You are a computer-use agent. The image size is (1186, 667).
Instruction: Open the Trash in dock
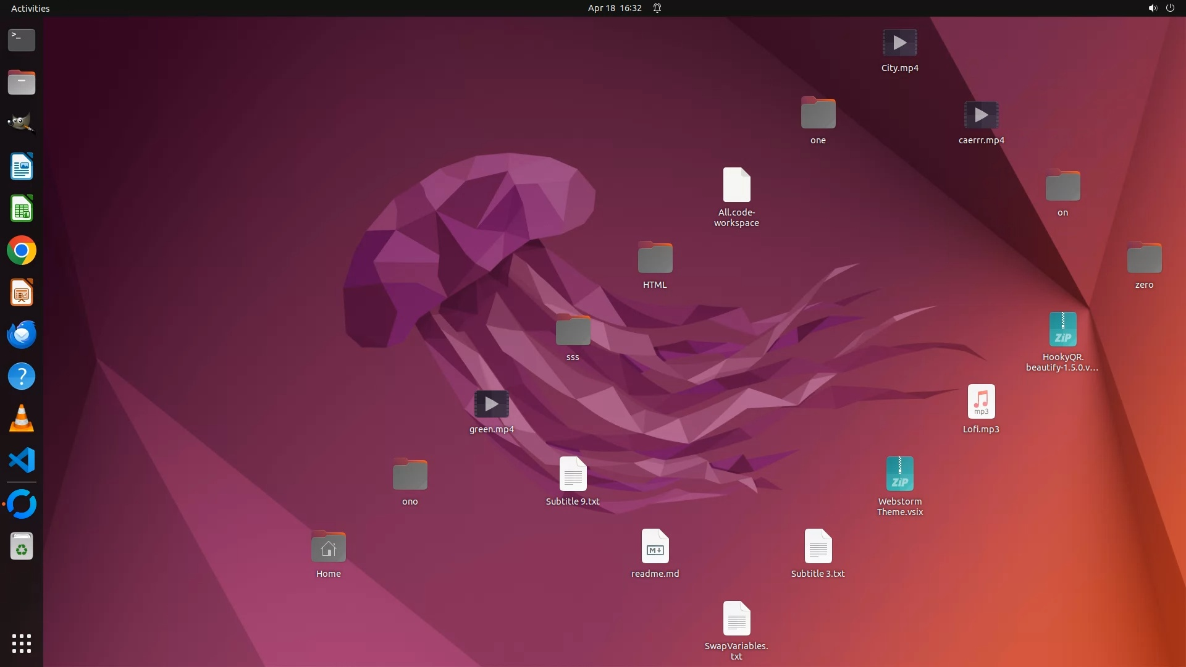pyautogui.click(x=22, y=547)
